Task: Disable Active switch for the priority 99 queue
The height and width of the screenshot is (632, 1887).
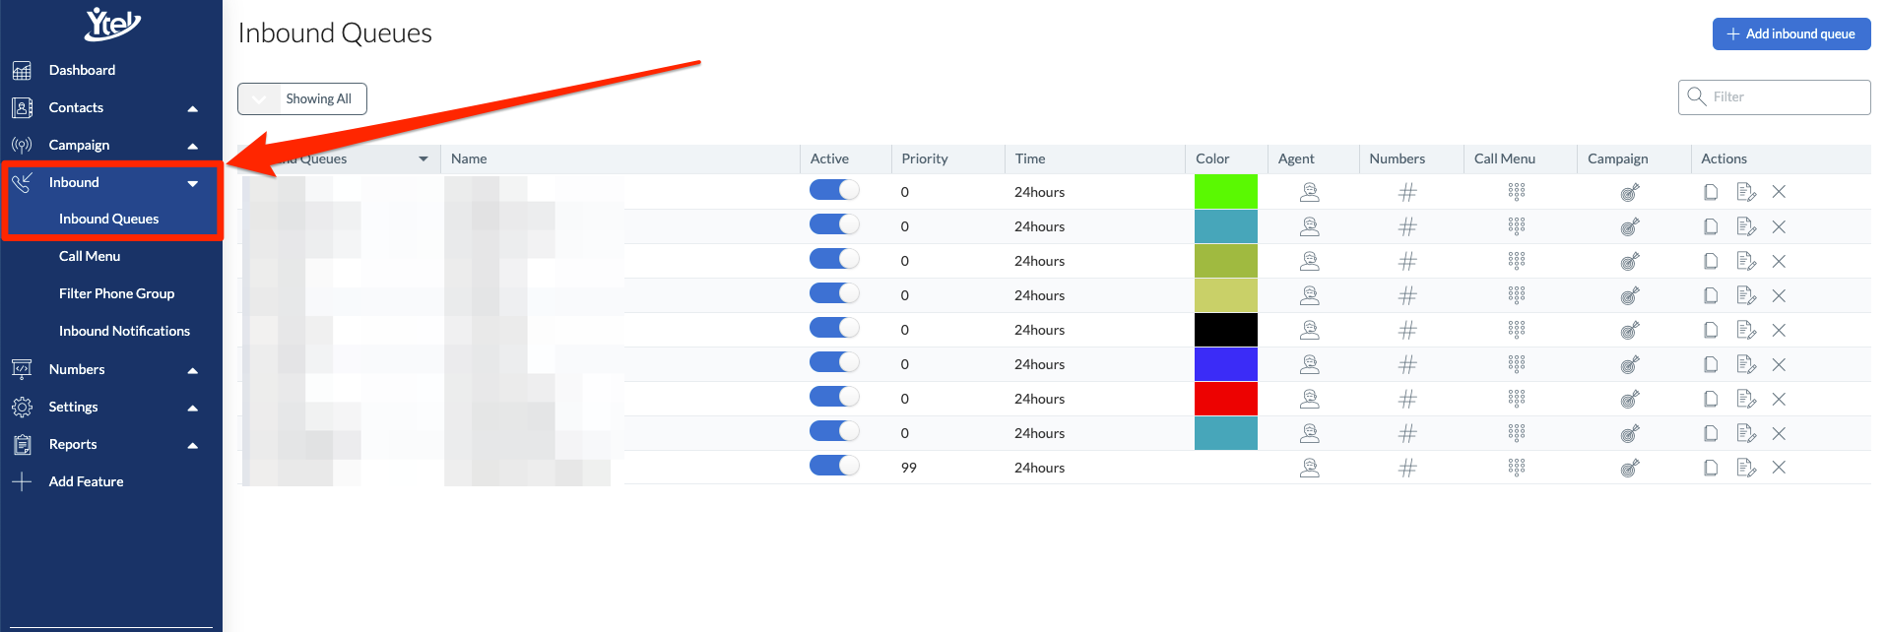Action: click(834, 466)
